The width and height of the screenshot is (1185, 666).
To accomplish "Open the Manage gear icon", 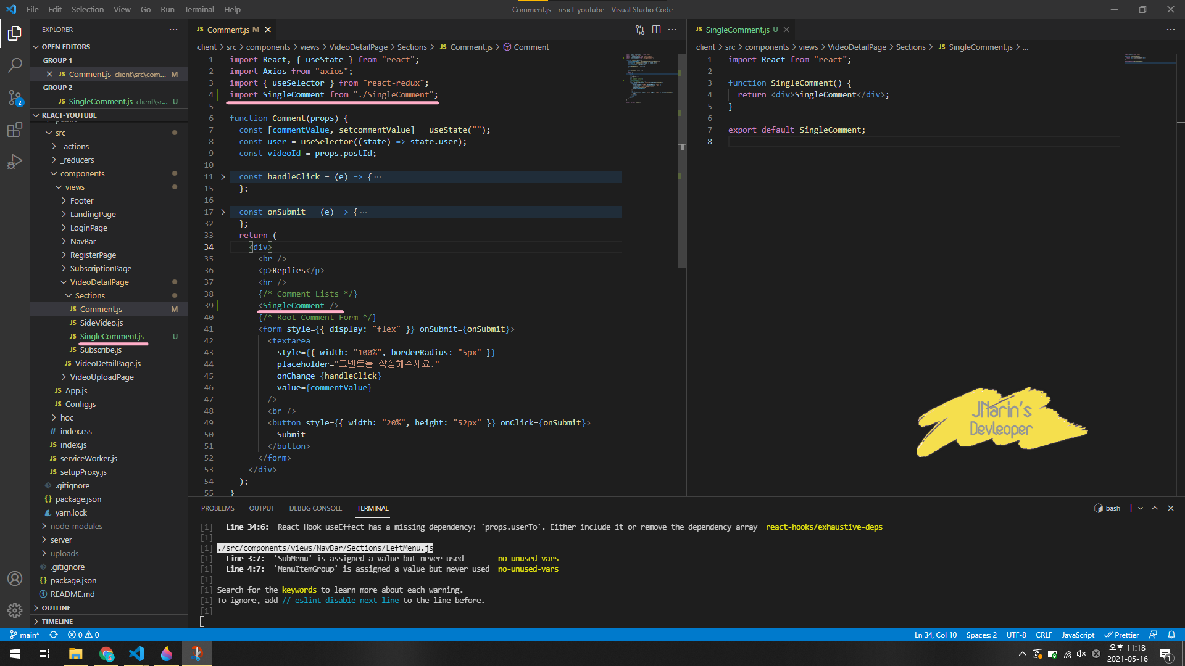I will tap(15, 610).
